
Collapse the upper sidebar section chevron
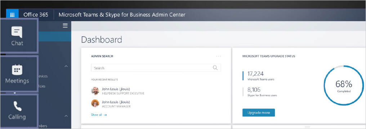[66, 66]
